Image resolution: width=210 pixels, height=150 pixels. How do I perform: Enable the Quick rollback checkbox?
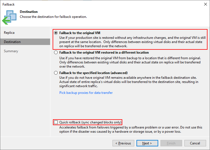tap(56, 122)
